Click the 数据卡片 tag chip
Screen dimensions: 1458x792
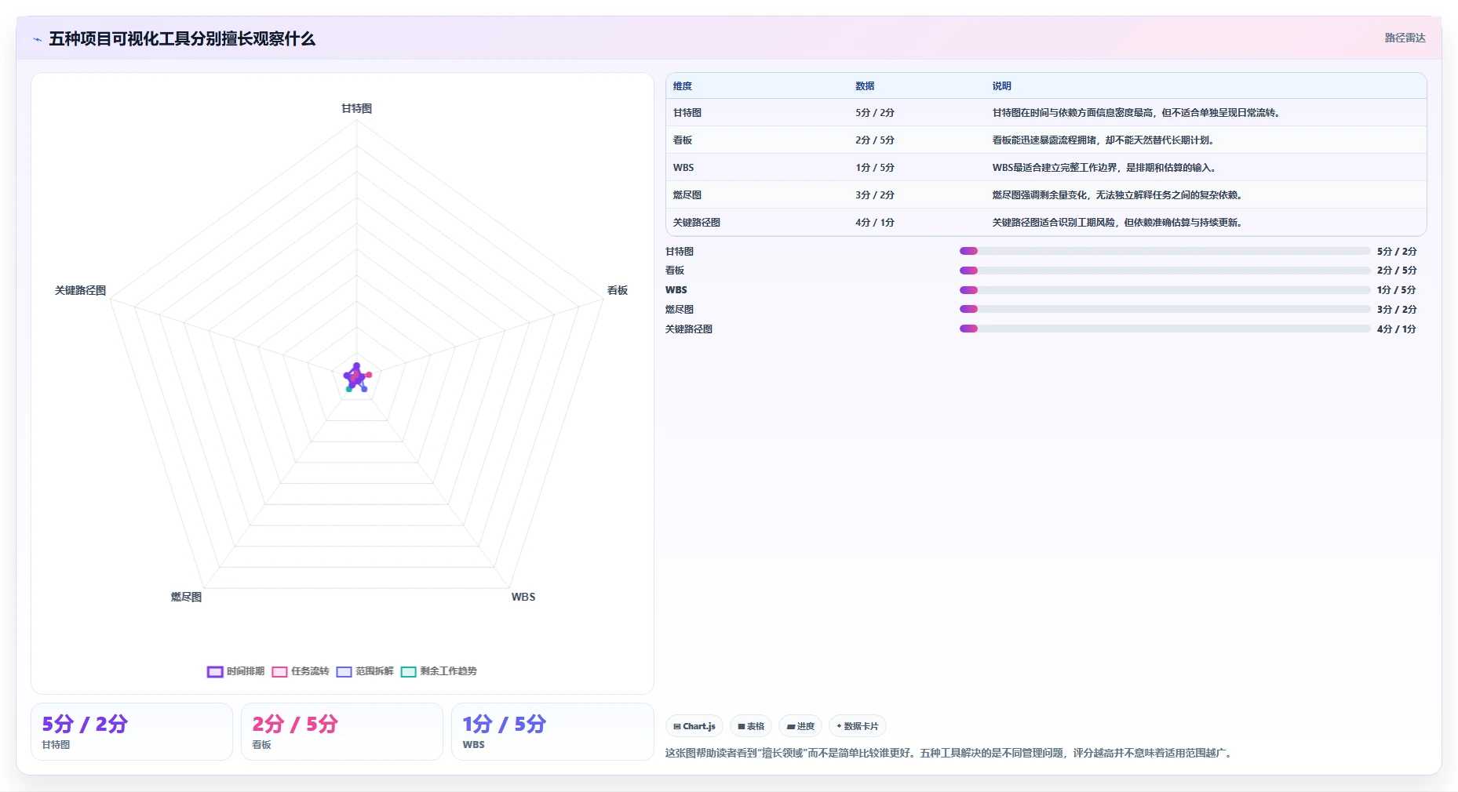(x=858, y=726)
